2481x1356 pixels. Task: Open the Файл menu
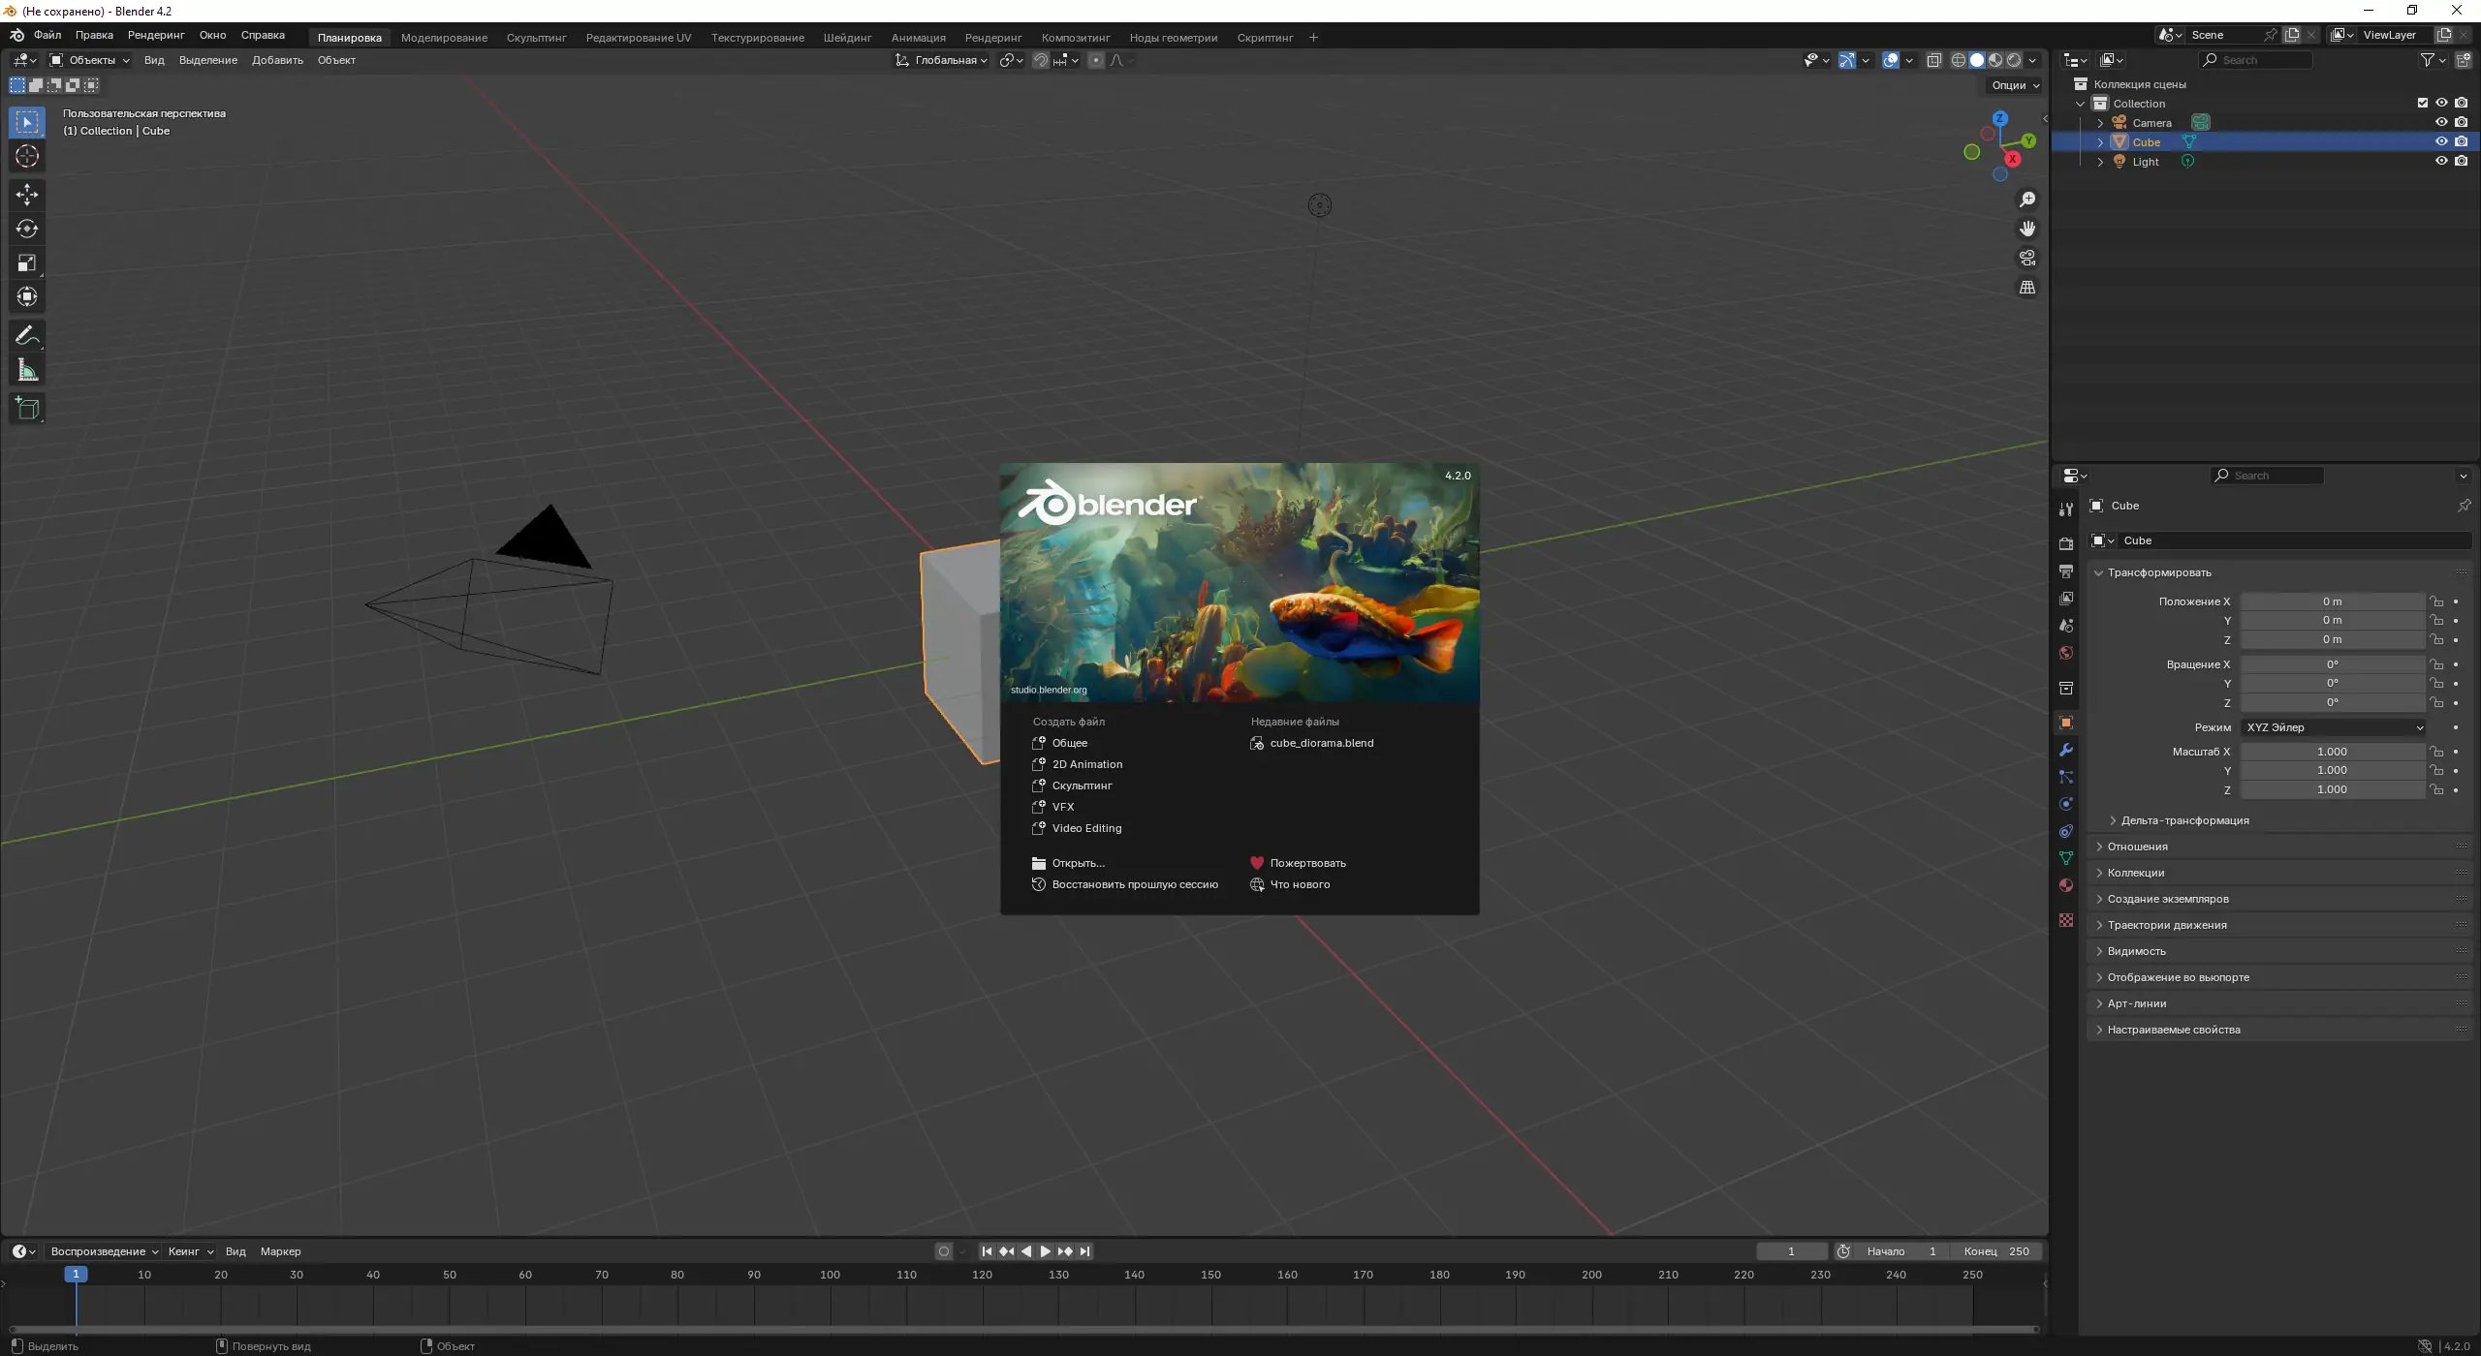pos(47,35)
